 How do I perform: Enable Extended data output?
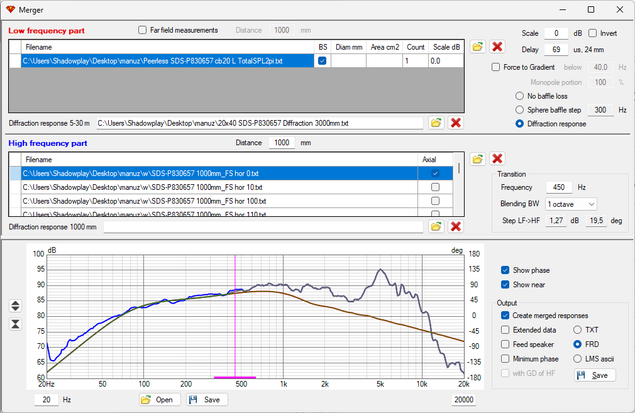click(505, 330)
